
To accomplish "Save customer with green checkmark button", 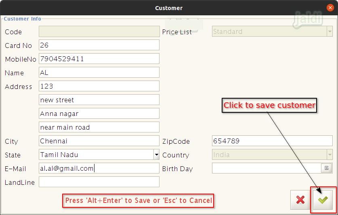I will point(323,200).
